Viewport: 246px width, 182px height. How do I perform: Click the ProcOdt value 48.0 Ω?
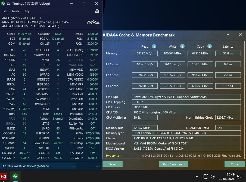click(x=92, y=94)
